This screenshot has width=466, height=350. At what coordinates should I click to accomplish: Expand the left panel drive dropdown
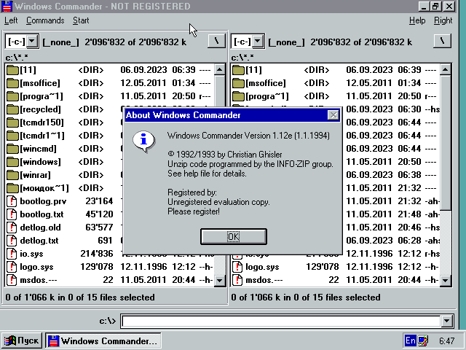coord(32,42)
